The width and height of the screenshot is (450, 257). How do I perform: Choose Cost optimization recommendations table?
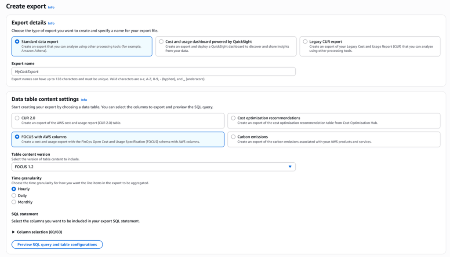point(233,118)
